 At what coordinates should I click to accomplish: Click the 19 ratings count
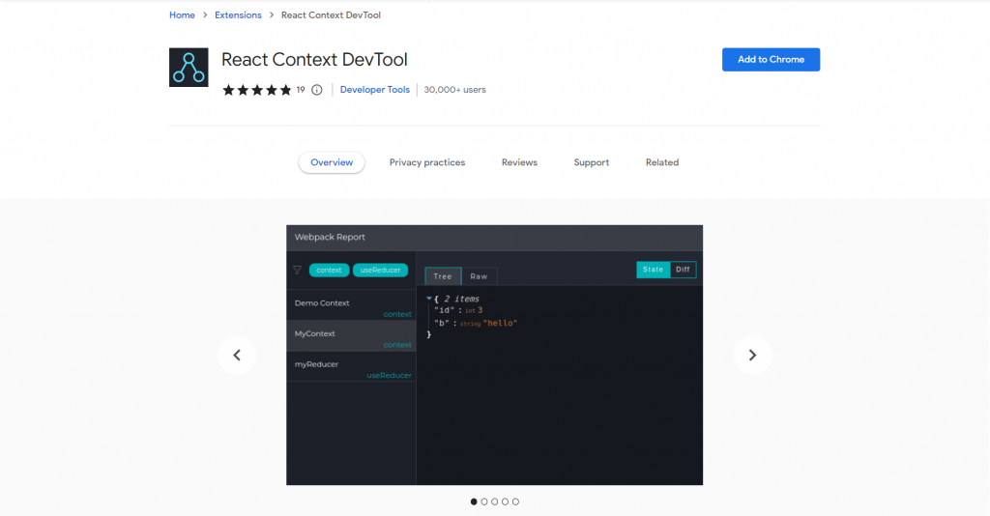coord(301,90)
